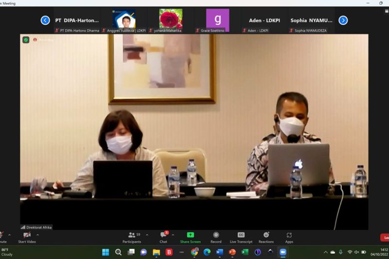Viewport: 389px width, 259px height.
Task: Toggle the Mute microphone button
Action: click(x=2, y=238)
